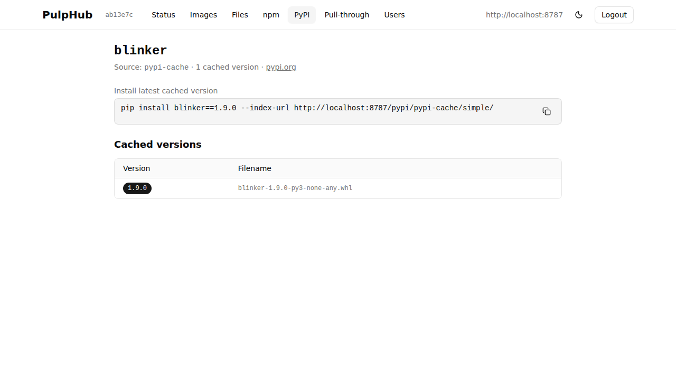Open the Pull-through section
The image size is (676, 380).
coord(346,15)
